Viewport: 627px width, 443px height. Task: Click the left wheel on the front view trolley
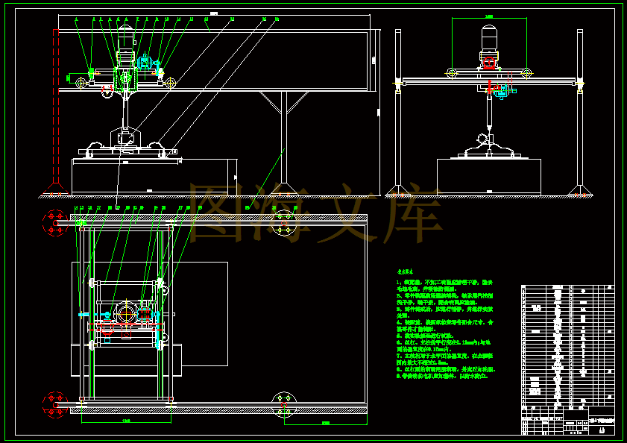tap(81, 83)
